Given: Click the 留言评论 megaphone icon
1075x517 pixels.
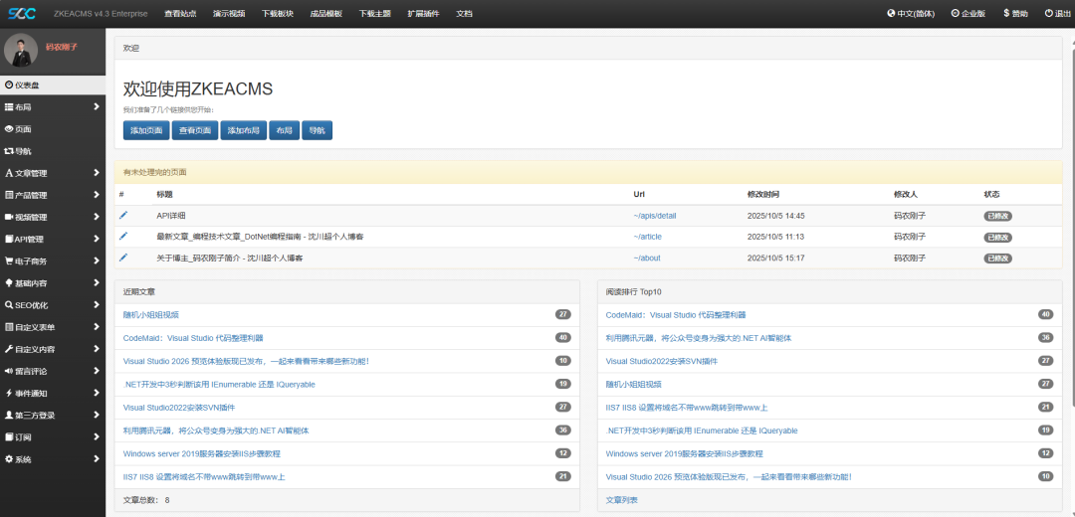Looking at the screenshot, I should pyautogui.click(x=9, y=371).
